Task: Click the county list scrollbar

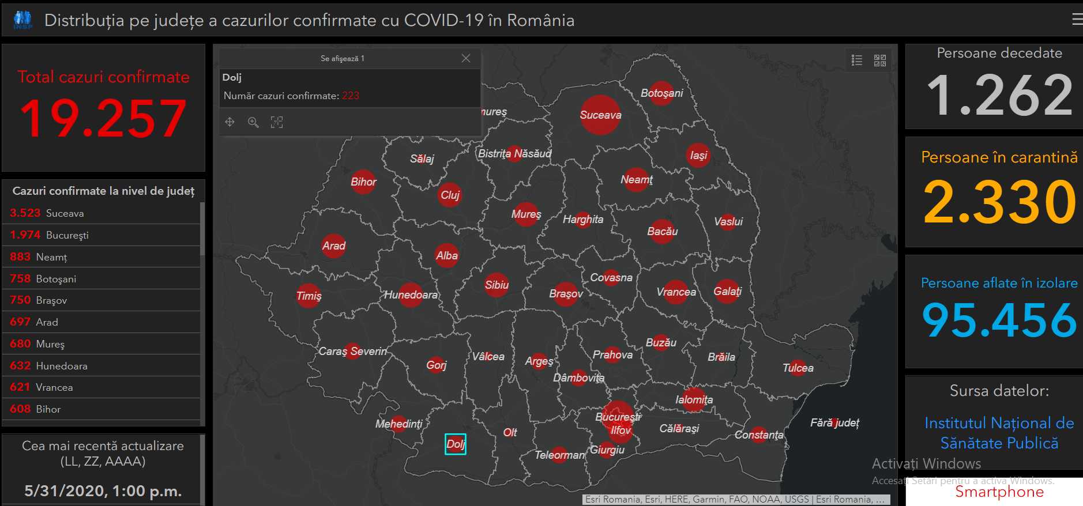Action: [x=202, y=231]
